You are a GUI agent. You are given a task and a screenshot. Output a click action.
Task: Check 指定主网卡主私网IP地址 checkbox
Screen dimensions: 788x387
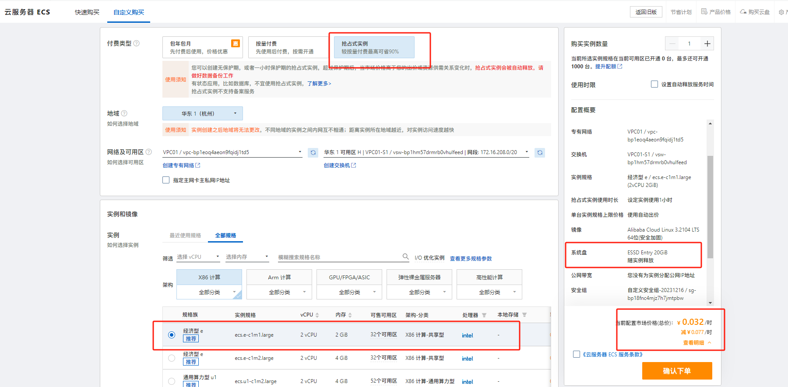[166, 180]
